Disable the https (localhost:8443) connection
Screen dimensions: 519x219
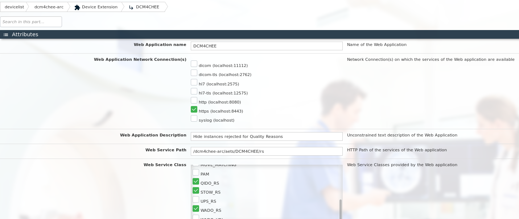pyautogui.click(x=194, y=109)
